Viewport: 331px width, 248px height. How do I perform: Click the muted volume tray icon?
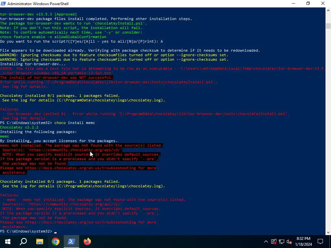click(x=289, y=242)
